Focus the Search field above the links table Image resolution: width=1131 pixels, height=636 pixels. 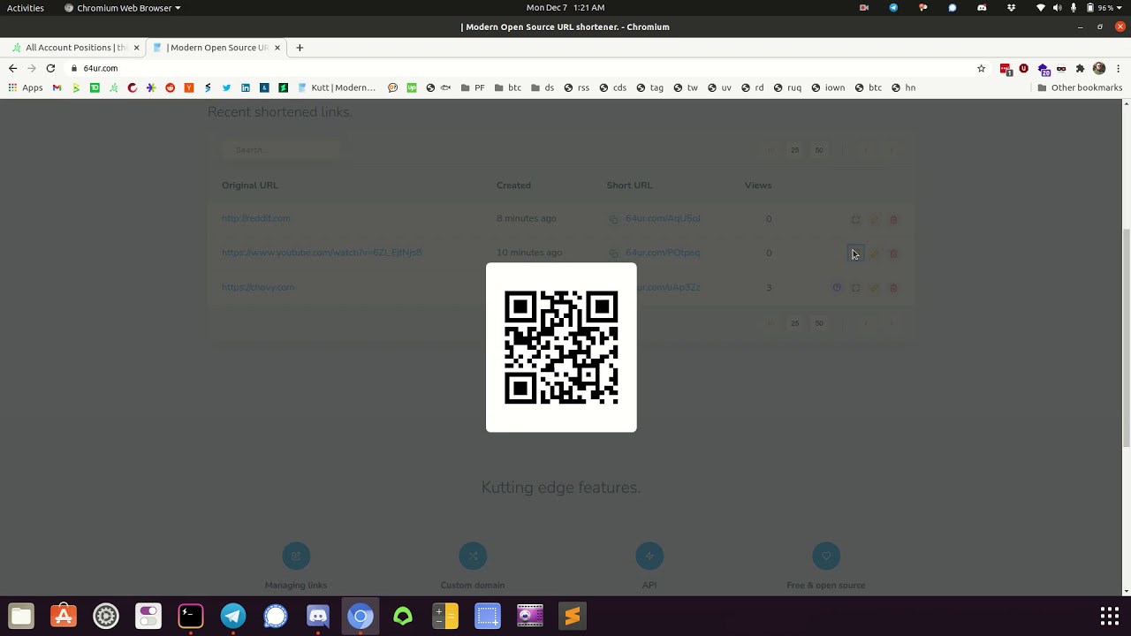(x=281, y=149)
